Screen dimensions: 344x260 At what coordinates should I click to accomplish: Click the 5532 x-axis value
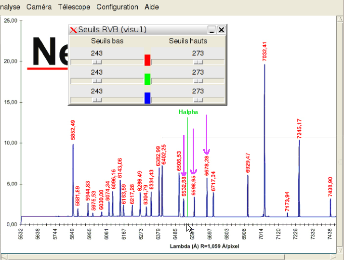[x=20, y=234]
